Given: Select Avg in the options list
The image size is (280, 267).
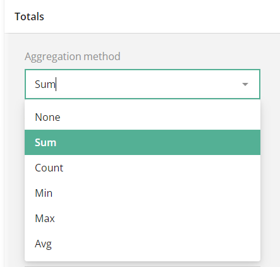Looking at the screenshot, I should (x=142, y=244).
